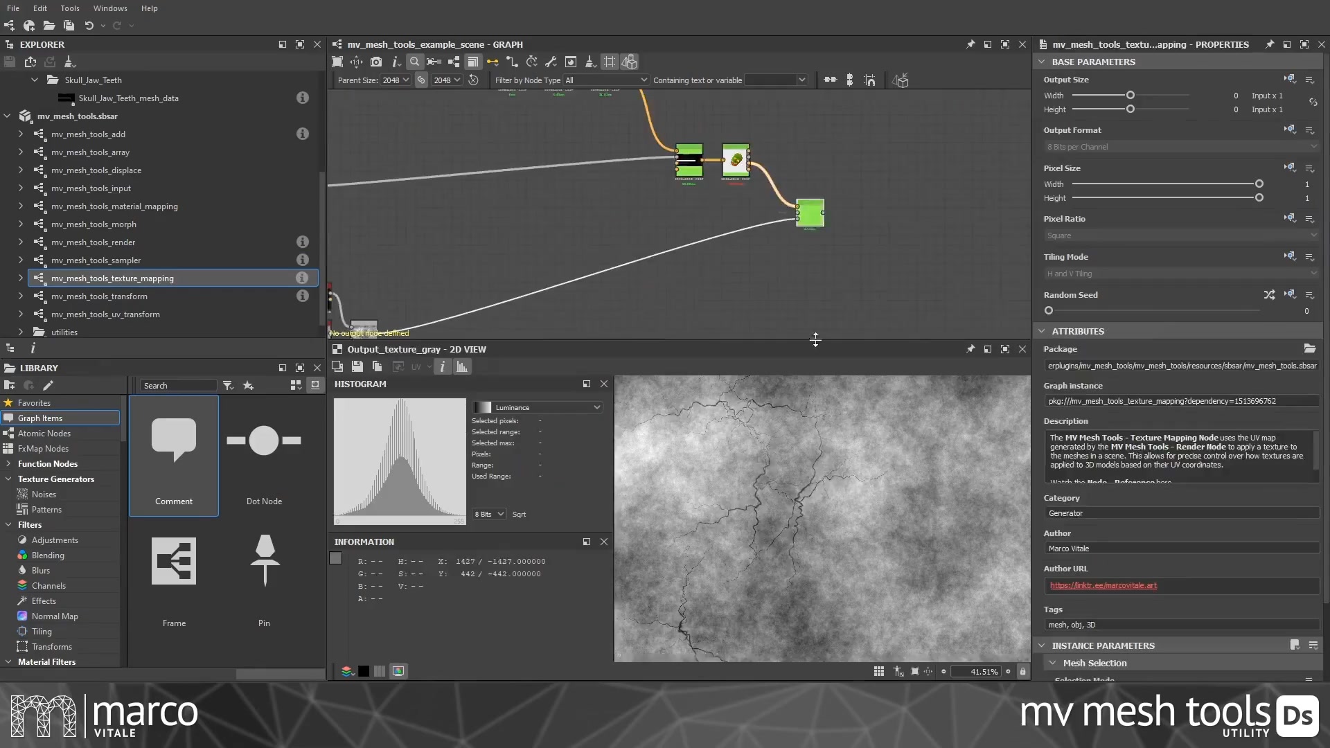Select mv_mesh_tools_sampler in the Explorer
Screen dimensions: 1330x748
(96, 260)
